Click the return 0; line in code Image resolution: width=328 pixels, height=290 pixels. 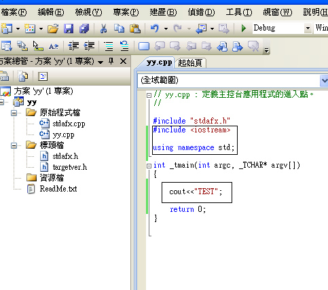pyautogui.click(x=188, y=209)
